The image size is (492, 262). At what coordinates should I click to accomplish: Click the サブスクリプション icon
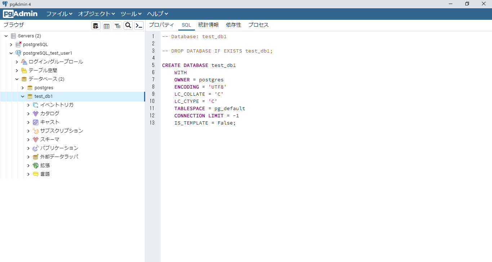36,131
